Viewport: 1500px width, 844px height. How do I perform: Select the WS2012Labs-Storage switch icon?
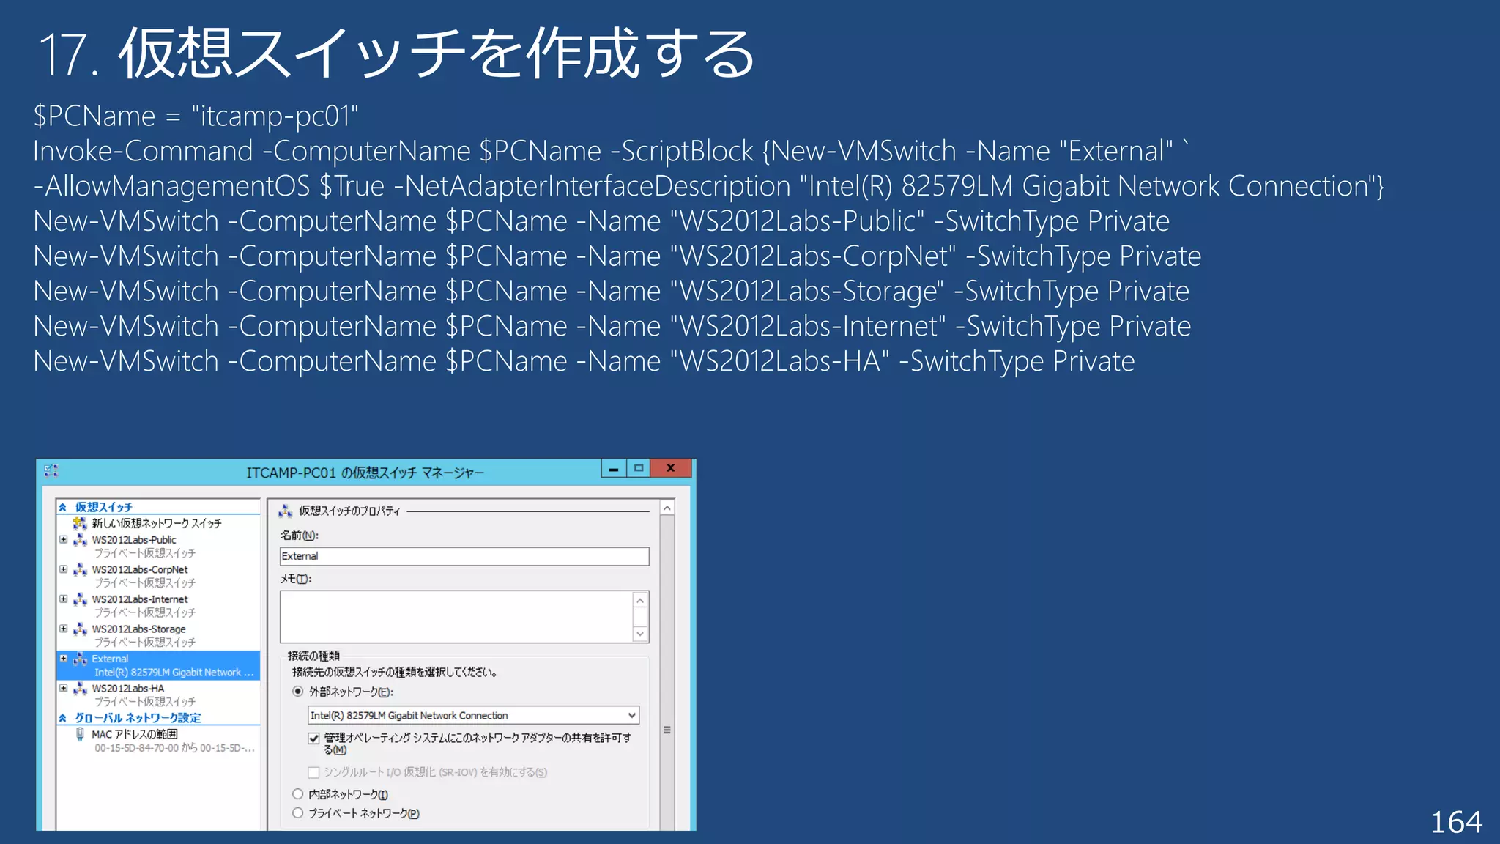tap(80, 629)
